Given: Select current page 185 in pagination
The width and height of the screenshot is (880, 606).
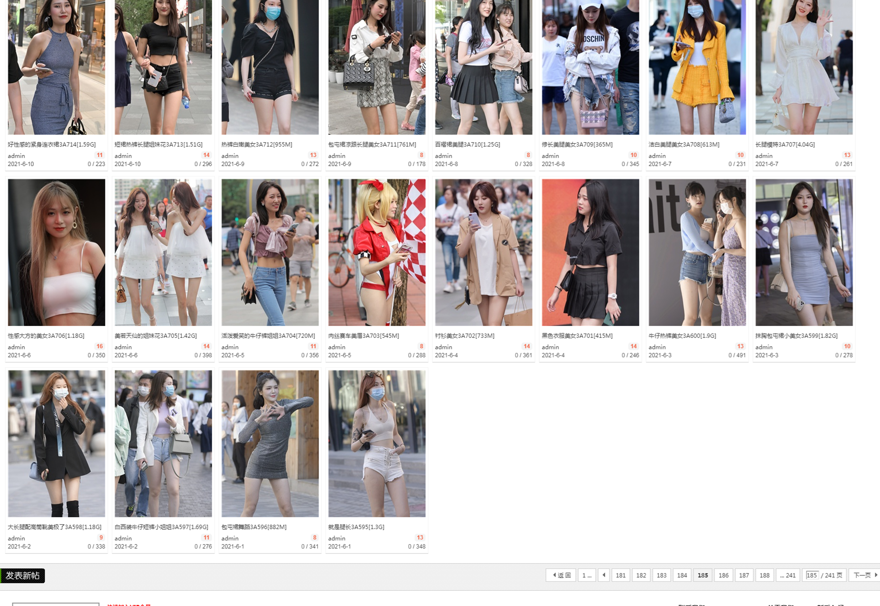Looking at the screenshot, I should pyautogui.click(x=702, y=575).
